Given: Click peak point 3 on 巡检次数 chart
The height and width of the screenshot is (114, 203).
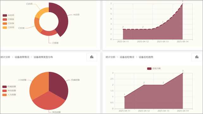Looking at the screenshot, I should pyautogui.click(x=183, y=73).
